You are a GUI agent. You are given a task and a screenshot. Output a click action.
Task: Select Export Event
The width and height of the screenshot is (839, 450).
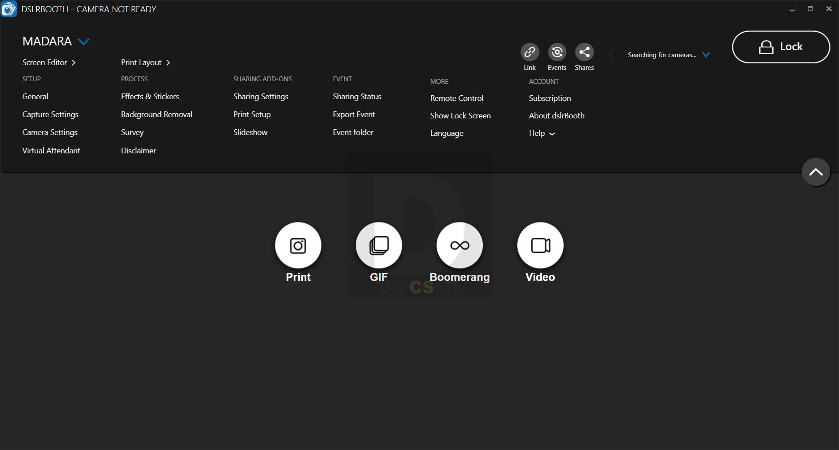(x=354, y=114)
